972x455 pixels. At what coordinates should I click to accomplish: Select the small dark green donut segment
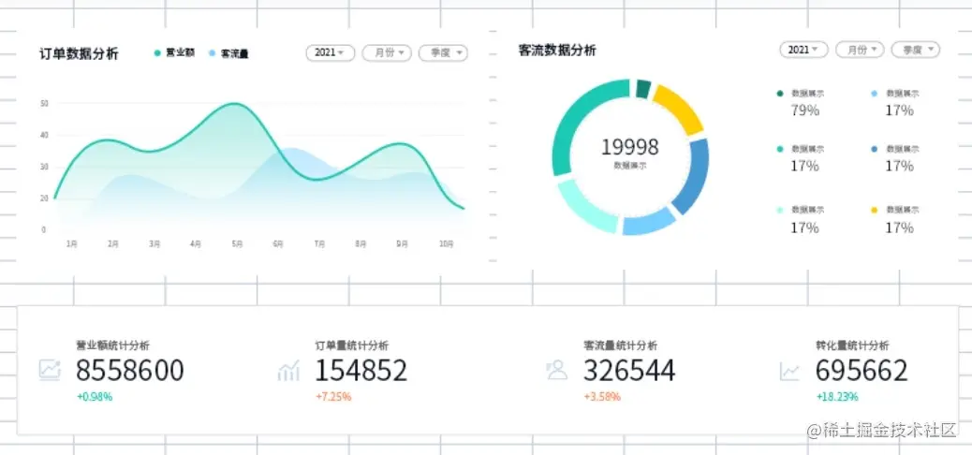point(642,89)
